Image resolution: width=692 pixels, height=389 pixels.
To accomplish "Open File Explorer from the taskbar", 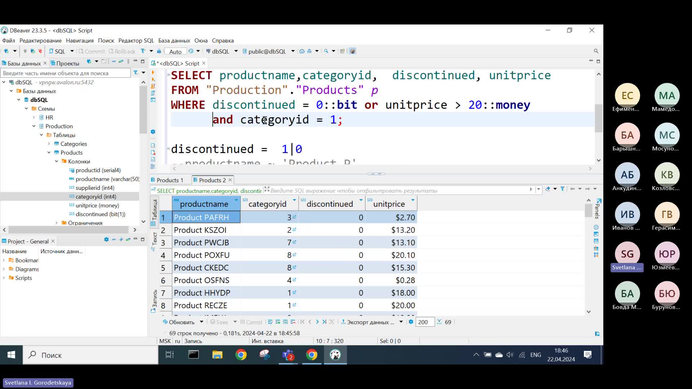I will click(x=217, y=355).
